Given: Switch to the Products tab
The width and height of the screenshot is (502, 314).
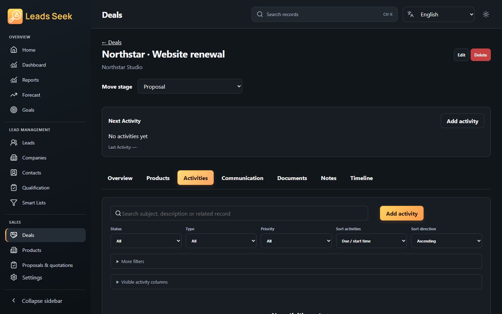Looking at the screenshot, I should [158, 178].
